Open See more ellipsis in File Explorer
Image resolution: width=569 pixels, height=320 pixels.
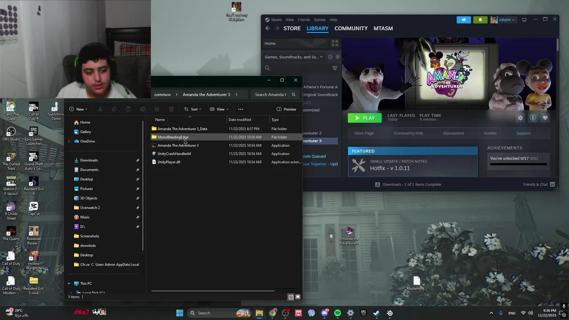click(x=240, y=109)
